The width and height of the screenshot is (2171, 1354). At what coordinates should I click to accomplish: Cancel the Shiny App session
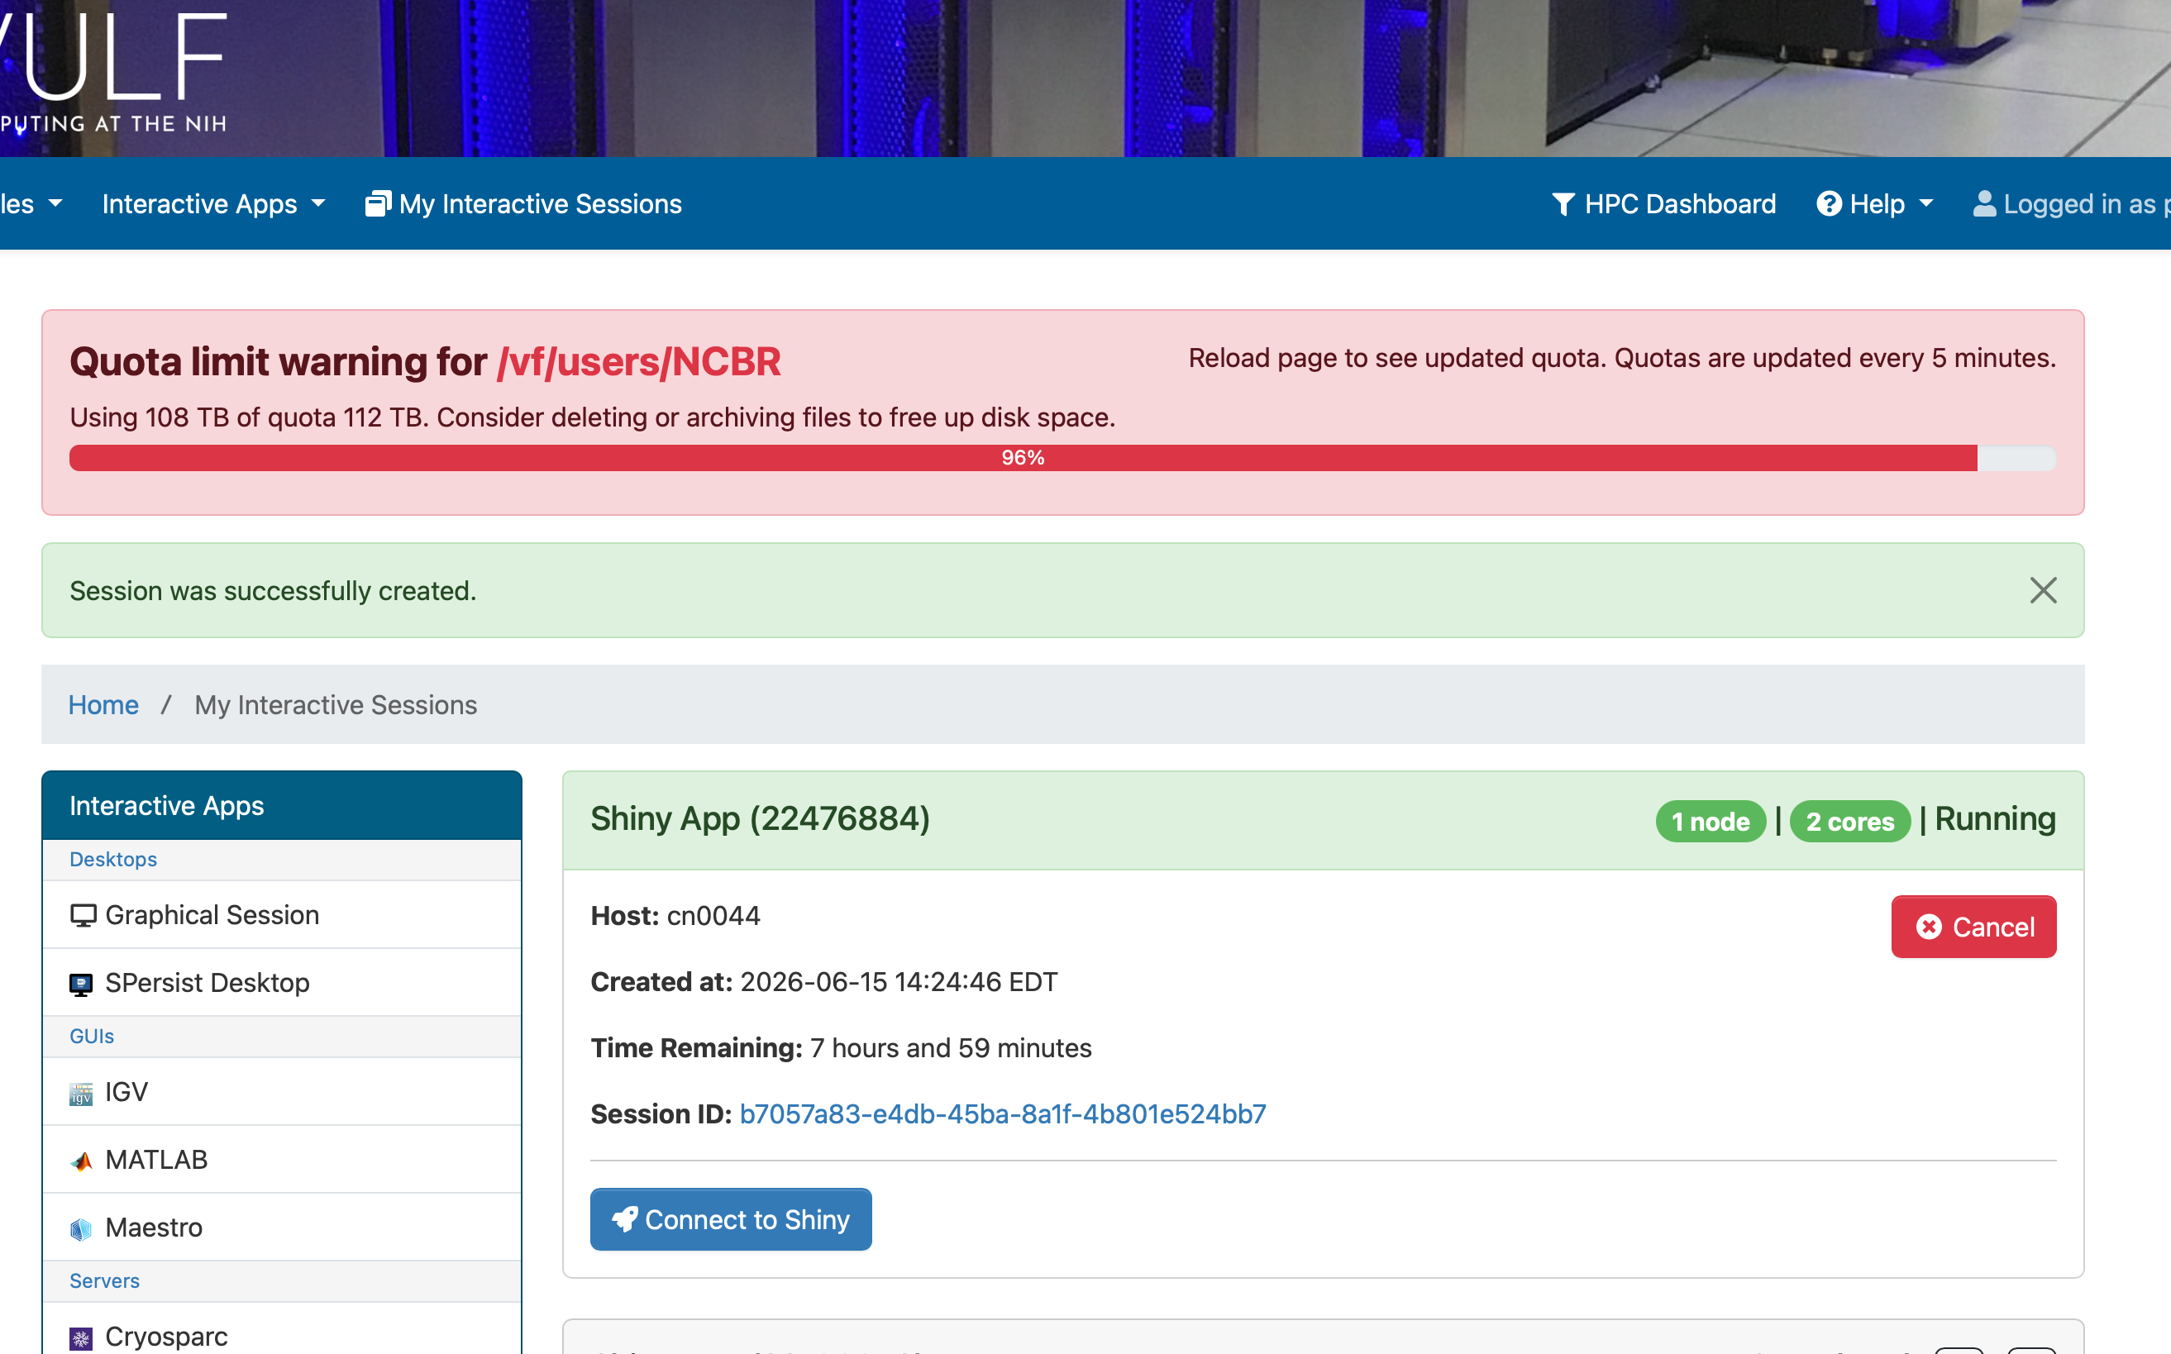pos(1974,927)
